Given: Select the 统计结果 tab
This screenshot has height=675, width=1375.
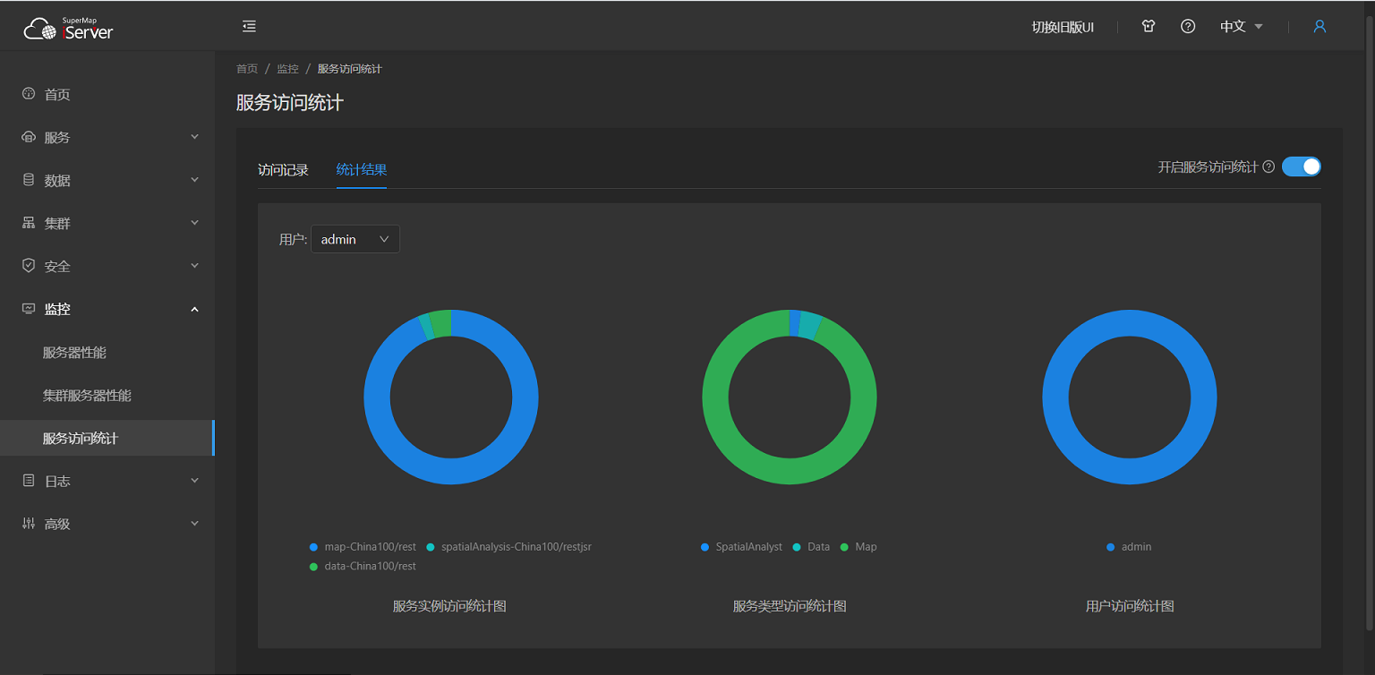Looking at the screenshot, I should (362, 170).
